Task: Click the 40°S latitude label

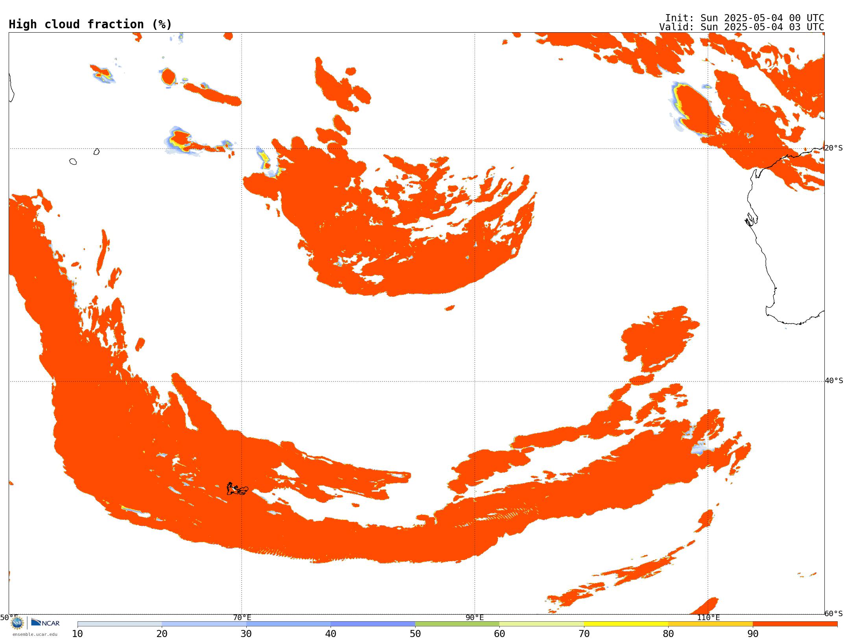Action: click(834, 381)
